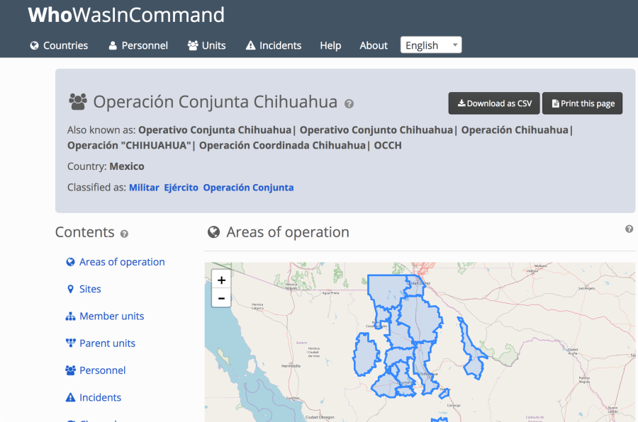Jump to Sites in Contents
The width and height of the screenshot is (638, 422).
(x=90, y=289)
